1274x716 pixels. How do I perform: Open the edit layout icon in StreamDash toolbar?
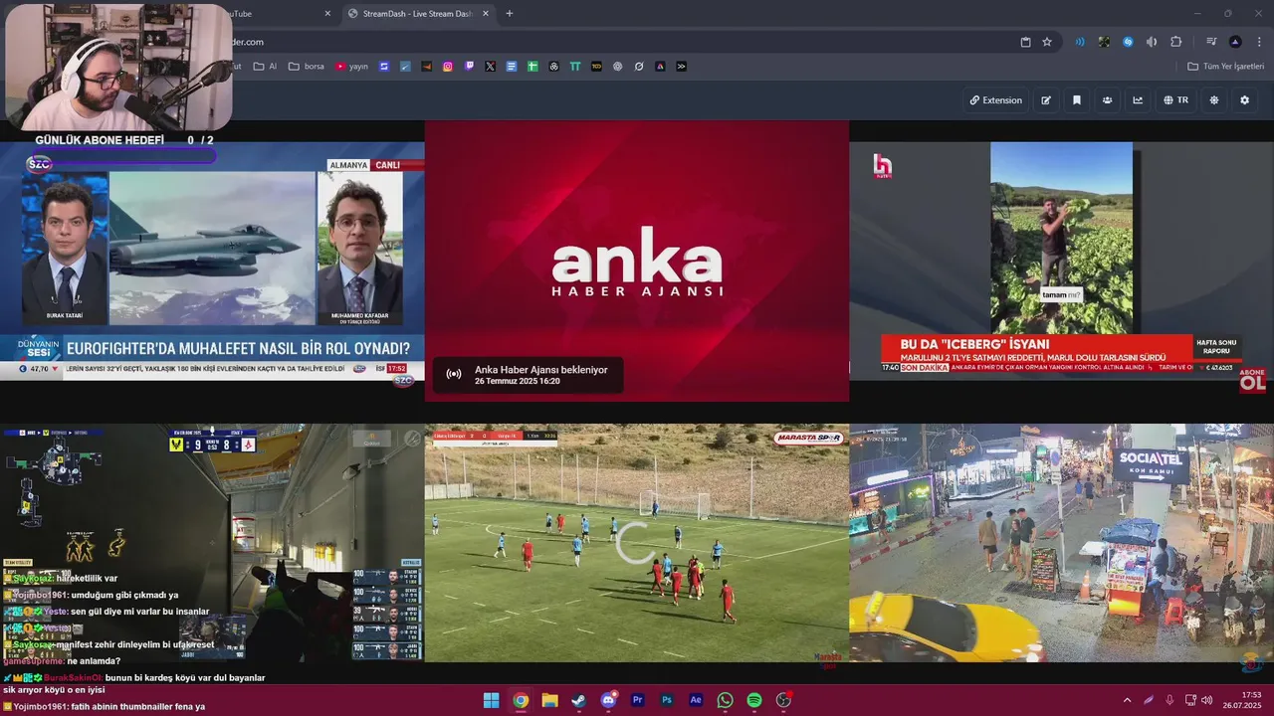(x=1046, y=100)
